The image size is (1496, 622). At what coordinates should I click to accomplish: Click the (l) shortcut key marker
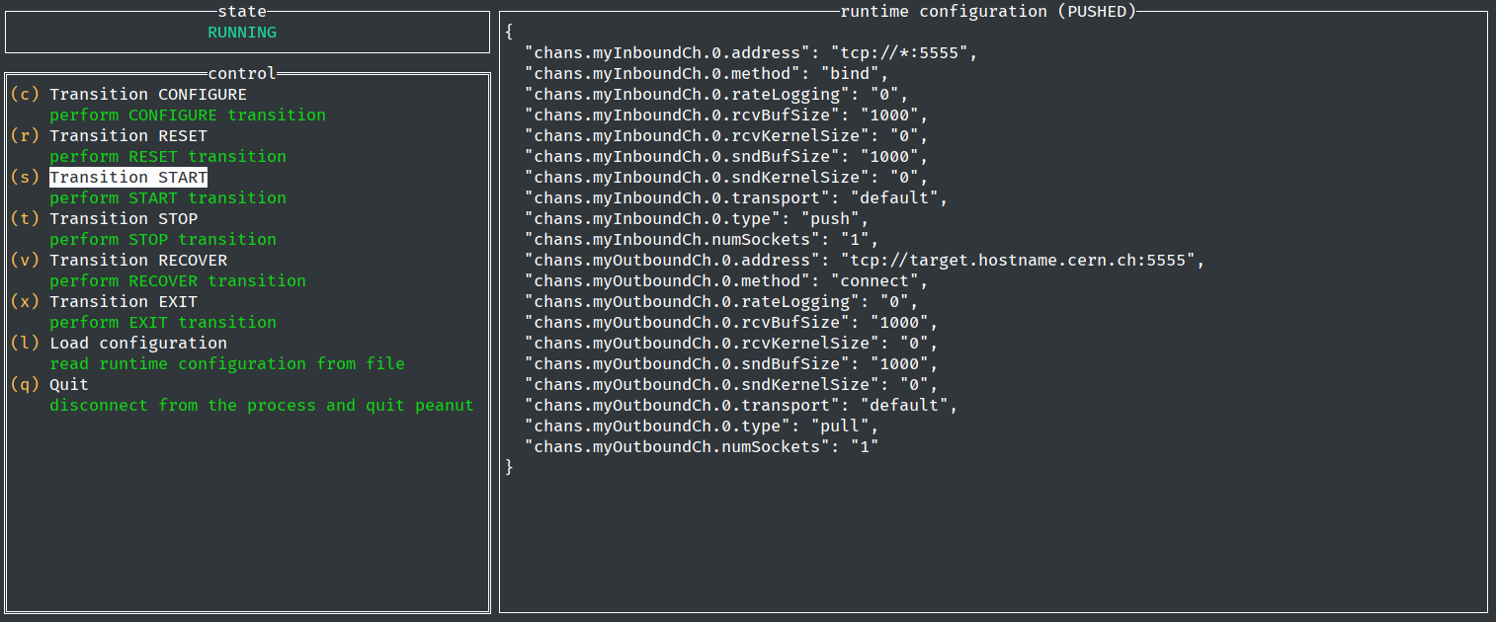point(25,344)
